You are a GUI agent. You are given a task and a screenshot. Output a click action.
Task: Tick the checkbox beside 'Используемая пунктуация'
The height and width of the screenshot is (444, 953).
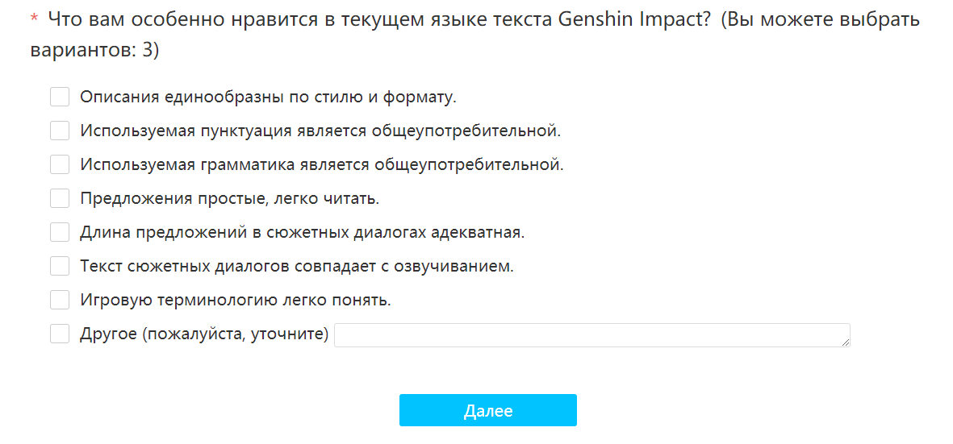point(60,131)
